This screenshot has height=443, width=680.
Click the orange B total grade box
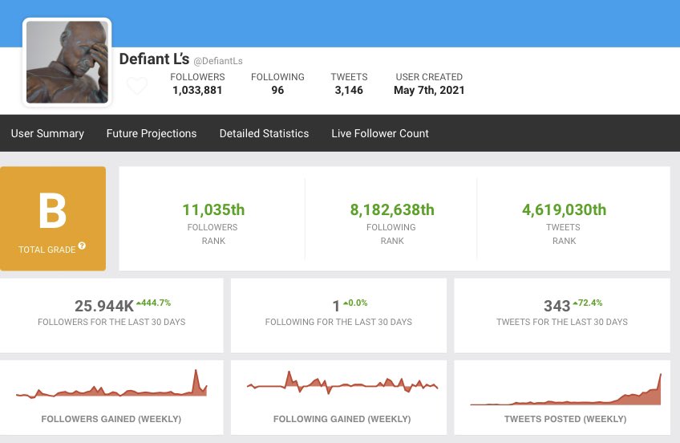point(53,218)
